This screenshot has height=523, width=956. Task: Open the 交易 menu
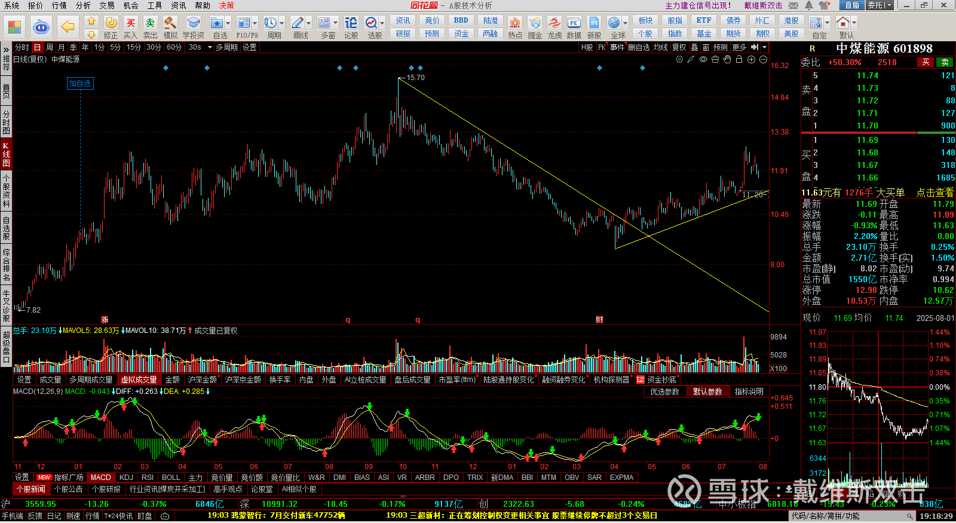click(107, 5)
